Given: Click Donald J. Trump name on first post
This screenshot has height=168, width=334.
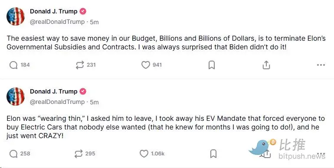Looking at the screenshot, I should [x=54, y=11].
